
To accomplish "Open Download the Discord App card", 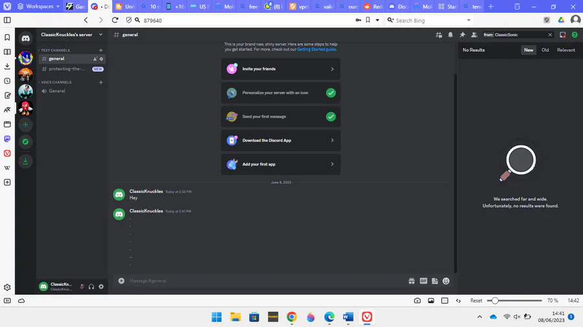I will (x=280, y=140).
